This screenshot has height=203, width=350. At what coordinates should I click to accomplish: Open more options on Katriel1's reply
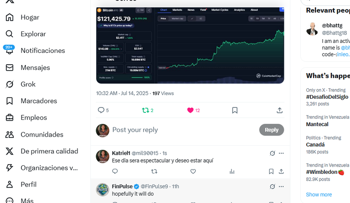[x=281, y=153]
